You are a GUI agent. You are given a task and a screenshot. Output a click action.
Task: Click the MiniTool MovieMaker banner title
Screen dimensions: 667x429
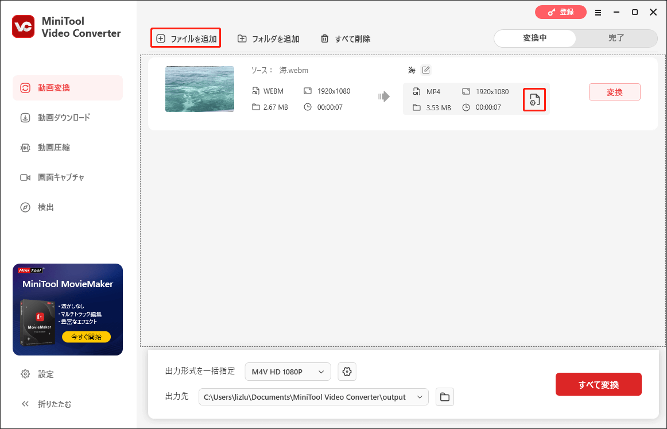tap(68, 284)
